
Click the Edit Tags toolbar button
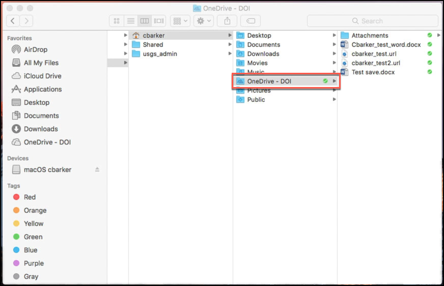[251, 21]
